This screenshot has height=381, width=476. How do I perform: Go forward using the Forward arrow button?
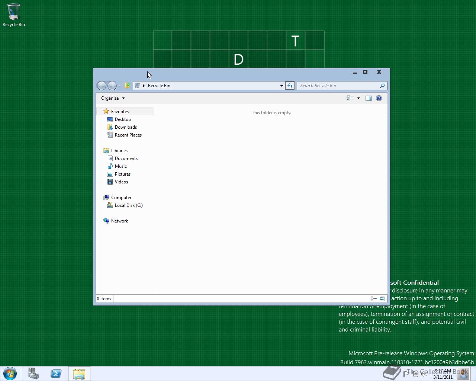pos(112,86)
